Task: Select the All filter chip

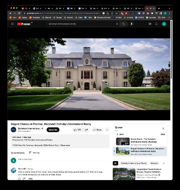Action: tap(115, 163)
